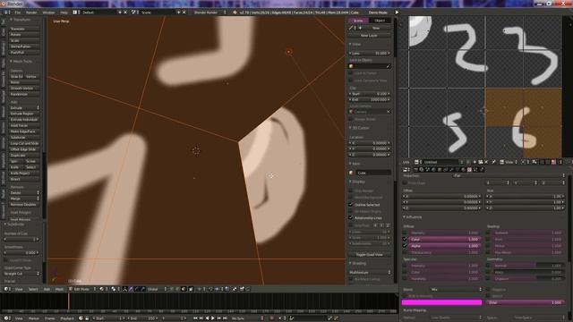The height and width of the screenshot is (322, 573).
Task: Toggle Relationship Lines checkbox
Action: [x=350, y=218]
